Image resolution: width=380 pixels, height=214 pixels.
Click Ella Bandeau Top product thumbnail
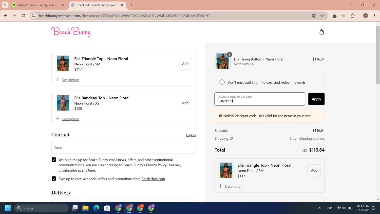pos(63,103)
